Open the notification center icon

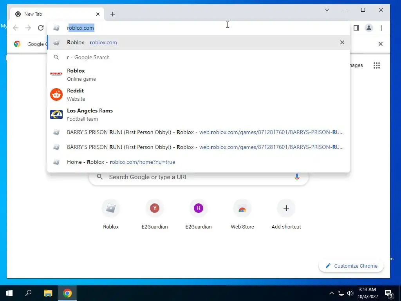pyautogui.click(x=389, y=294)
